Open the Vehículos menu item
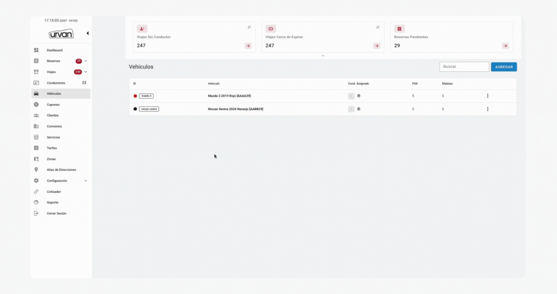This screenshot has height=294, width=557. click(61, 94)
